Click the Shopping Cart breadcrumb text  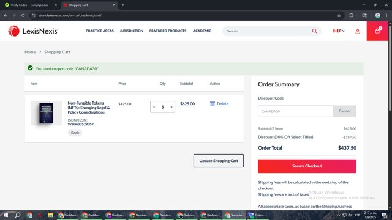pyautogui.click(x=57, y=52)
